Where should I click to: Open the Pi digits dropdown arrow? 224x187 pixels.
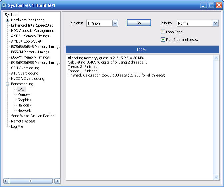[115, 23]
